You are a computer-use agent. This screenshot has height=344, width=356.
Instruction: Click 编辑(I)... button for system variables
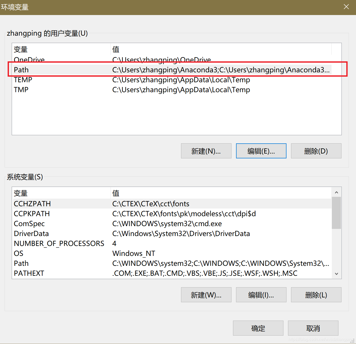pos(261,295)
